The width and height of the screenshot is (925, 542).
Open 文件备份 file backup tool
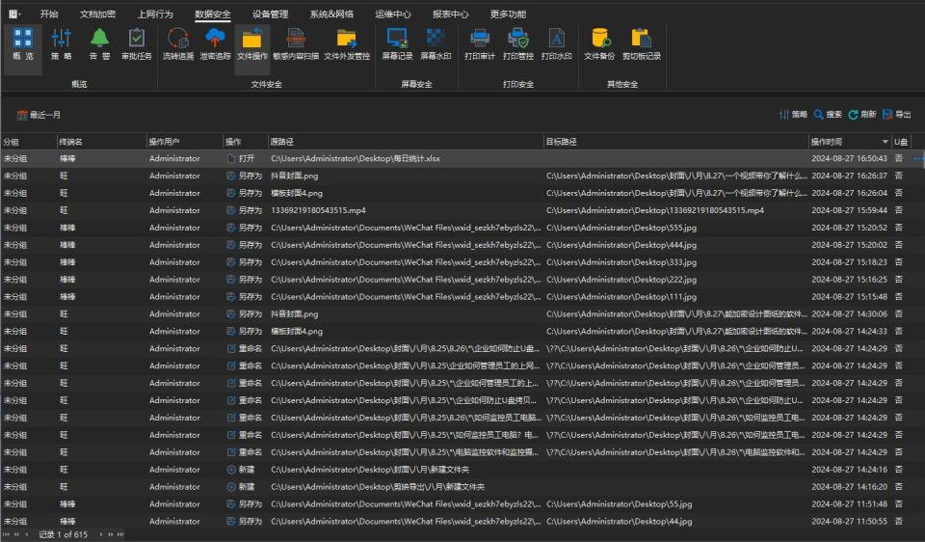pos(599,44)
